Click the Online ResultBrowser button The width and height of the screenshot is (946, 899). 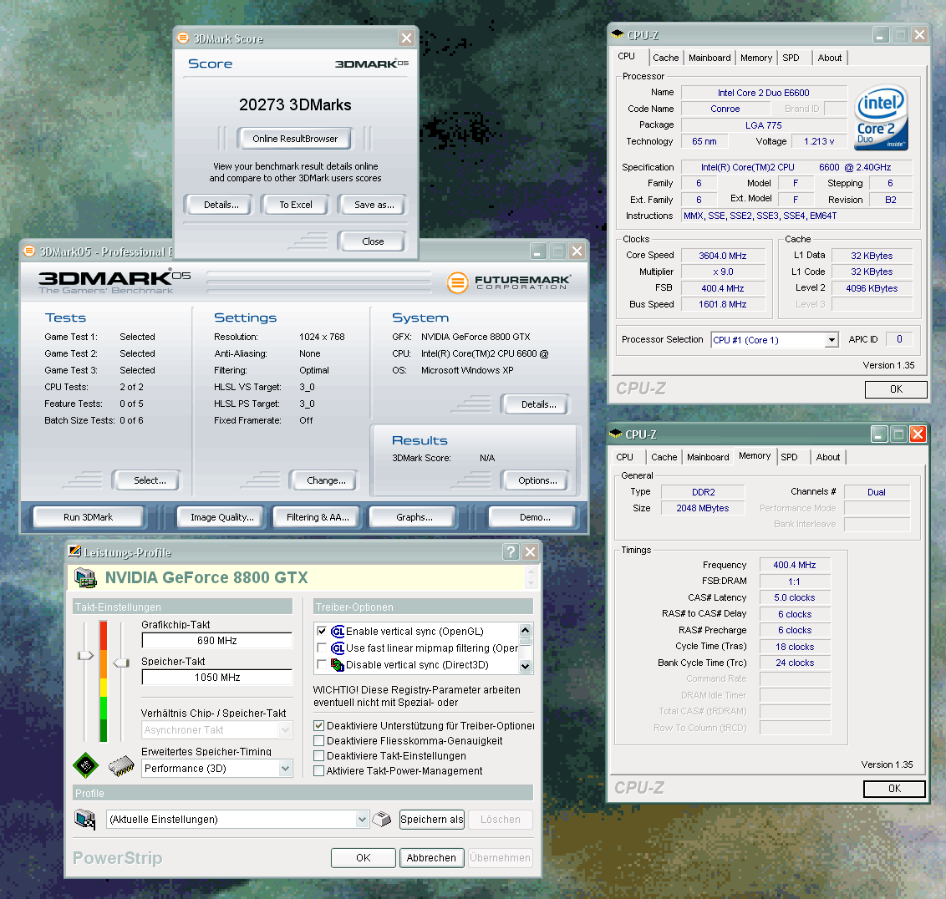coord(295,139)
